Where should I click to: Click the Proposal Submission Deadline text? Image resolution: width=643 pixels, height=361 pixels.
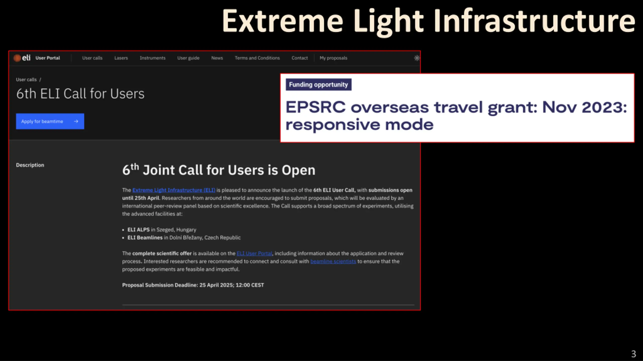[x=193, y=285]
